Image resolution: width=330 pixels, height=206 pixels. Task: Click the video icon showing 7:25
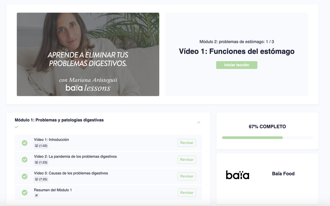tap(37, 180)
